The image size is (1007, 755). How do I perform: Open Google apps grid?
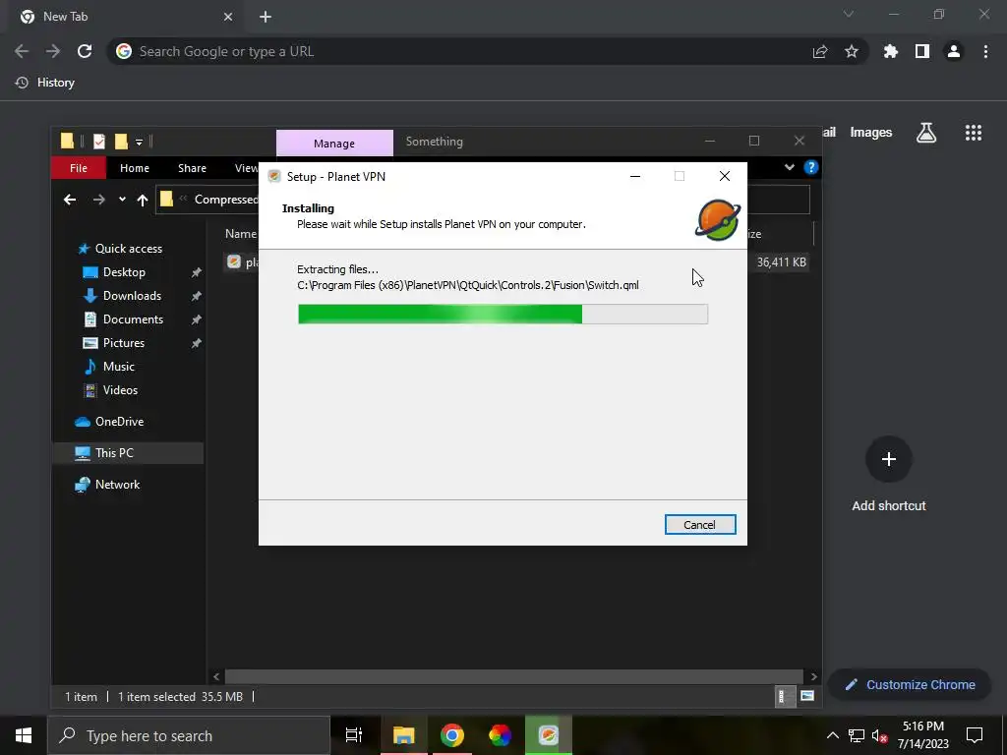click(973, 133)
